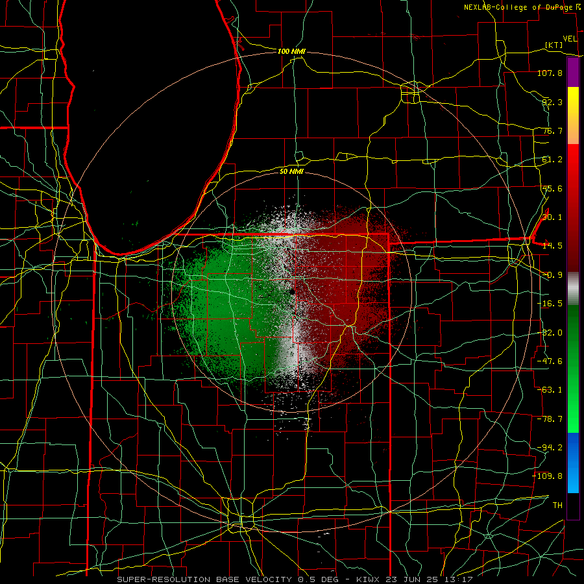584x584 pixels.
Task: Click the -78.7 velocity scale value
Action: pos(550,419)
